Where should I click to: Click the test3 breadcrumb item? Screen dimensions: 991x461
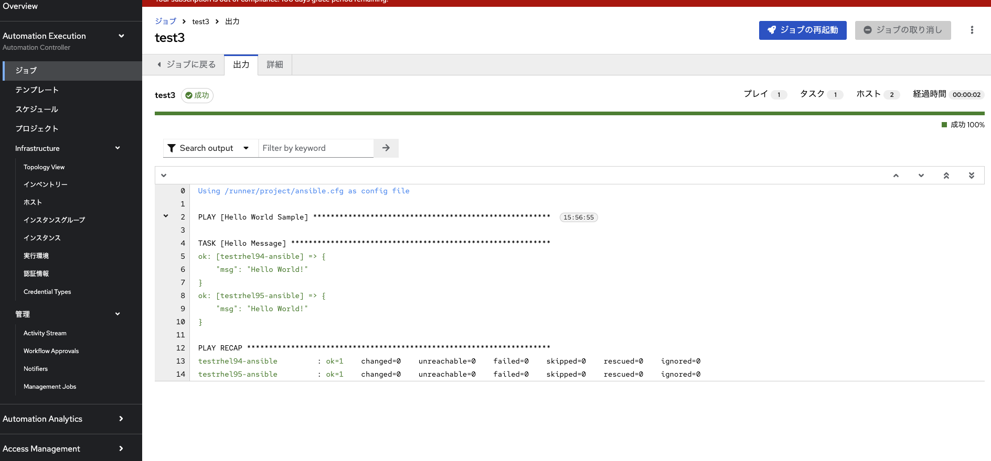200,21
